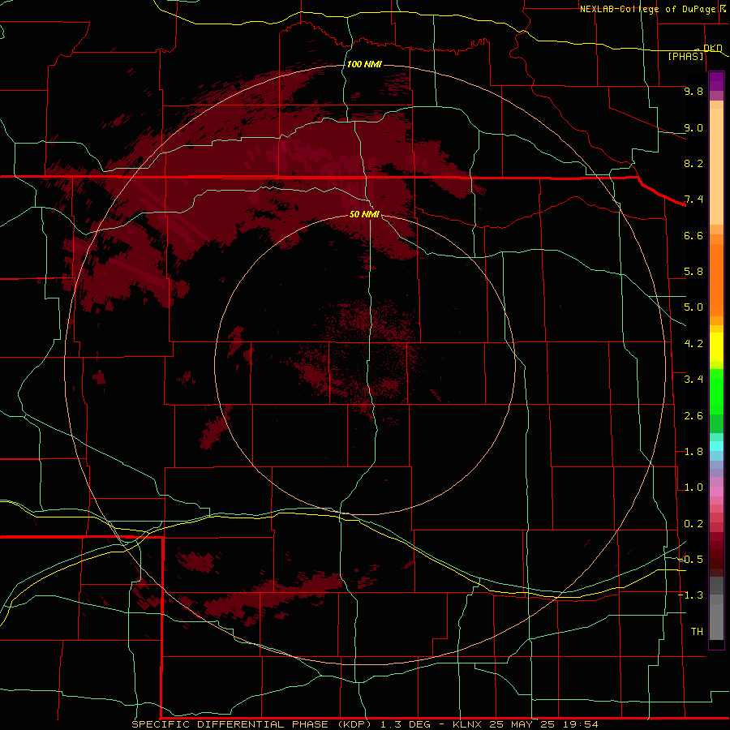730x730 pixels.
Task: Click the 1.0 color scale value
Action: tap(693, 487)
